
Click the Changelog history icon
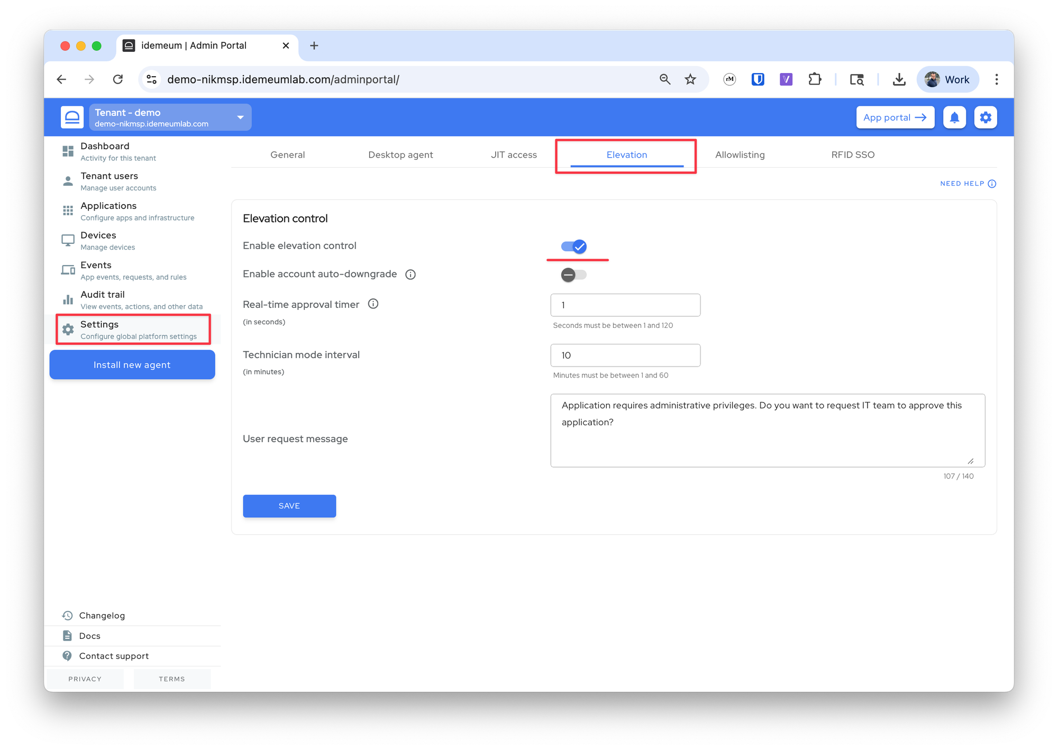67,616
